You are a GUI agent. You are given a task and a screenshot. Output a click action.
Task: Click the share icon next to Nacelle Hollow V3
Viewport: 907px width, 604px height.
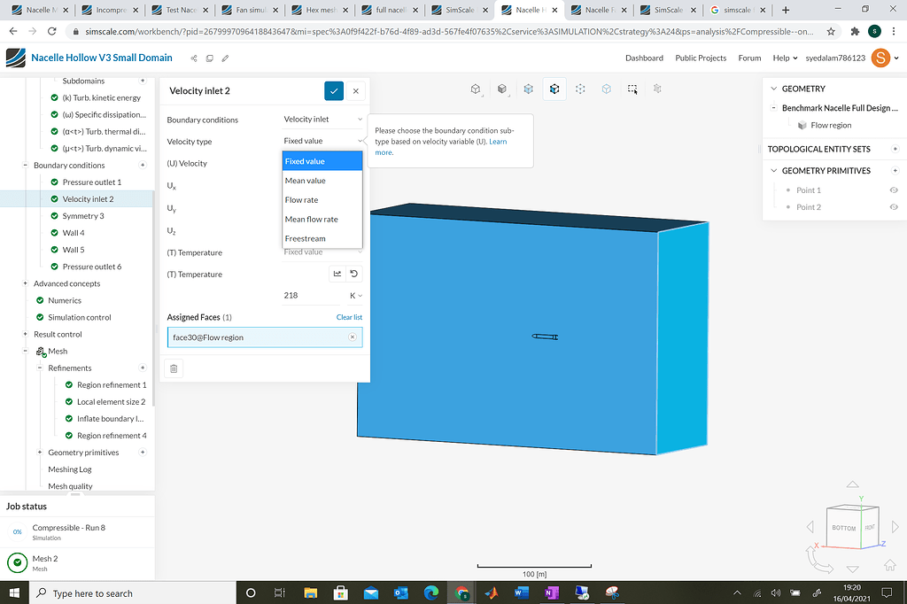tap(193, 57)
